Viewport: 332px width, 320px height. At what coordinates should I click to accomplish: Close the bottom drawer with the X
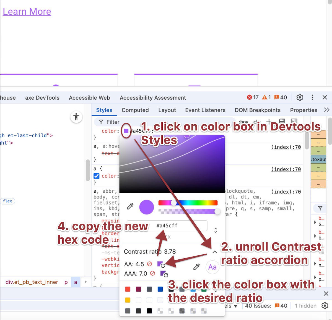pos(326,293)
